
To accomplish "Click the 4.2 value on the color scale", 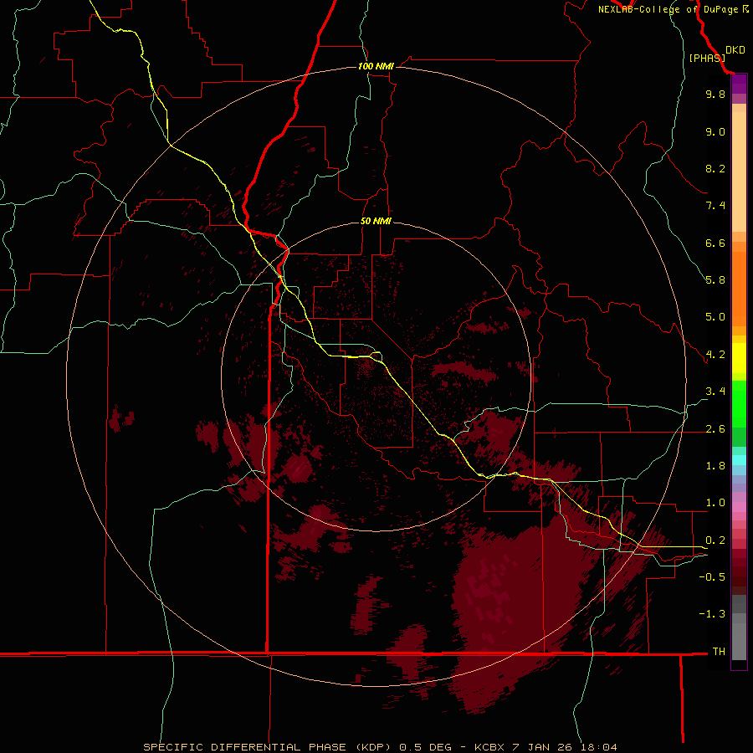I will coord(715,355).
